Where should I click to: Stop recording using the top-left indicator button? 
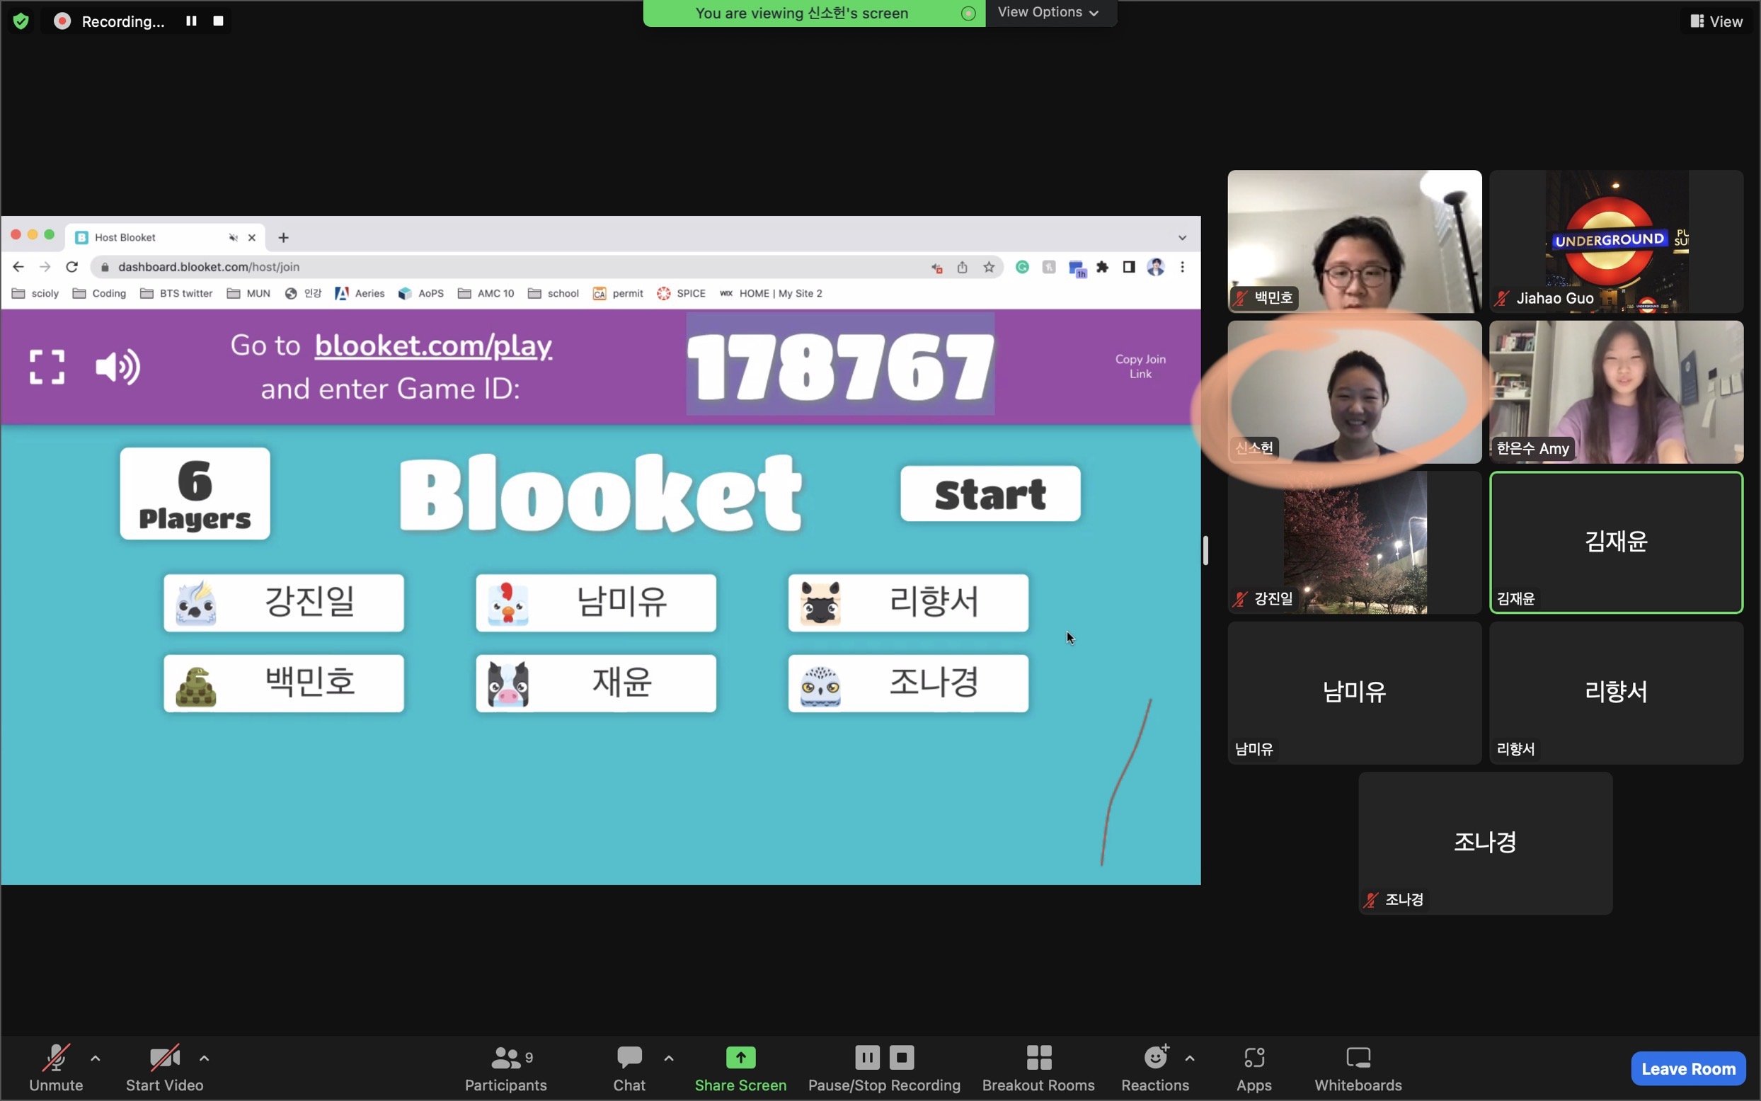tap(218, 21)
